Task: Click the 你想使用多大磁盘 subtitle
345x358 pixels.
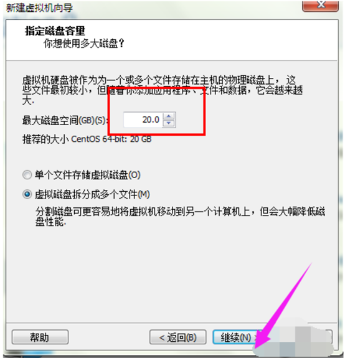Action: coord(84,43)
